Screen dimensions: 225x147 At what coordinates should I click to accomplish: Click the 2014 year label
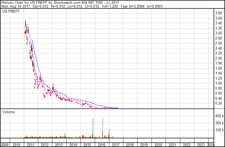73,145
